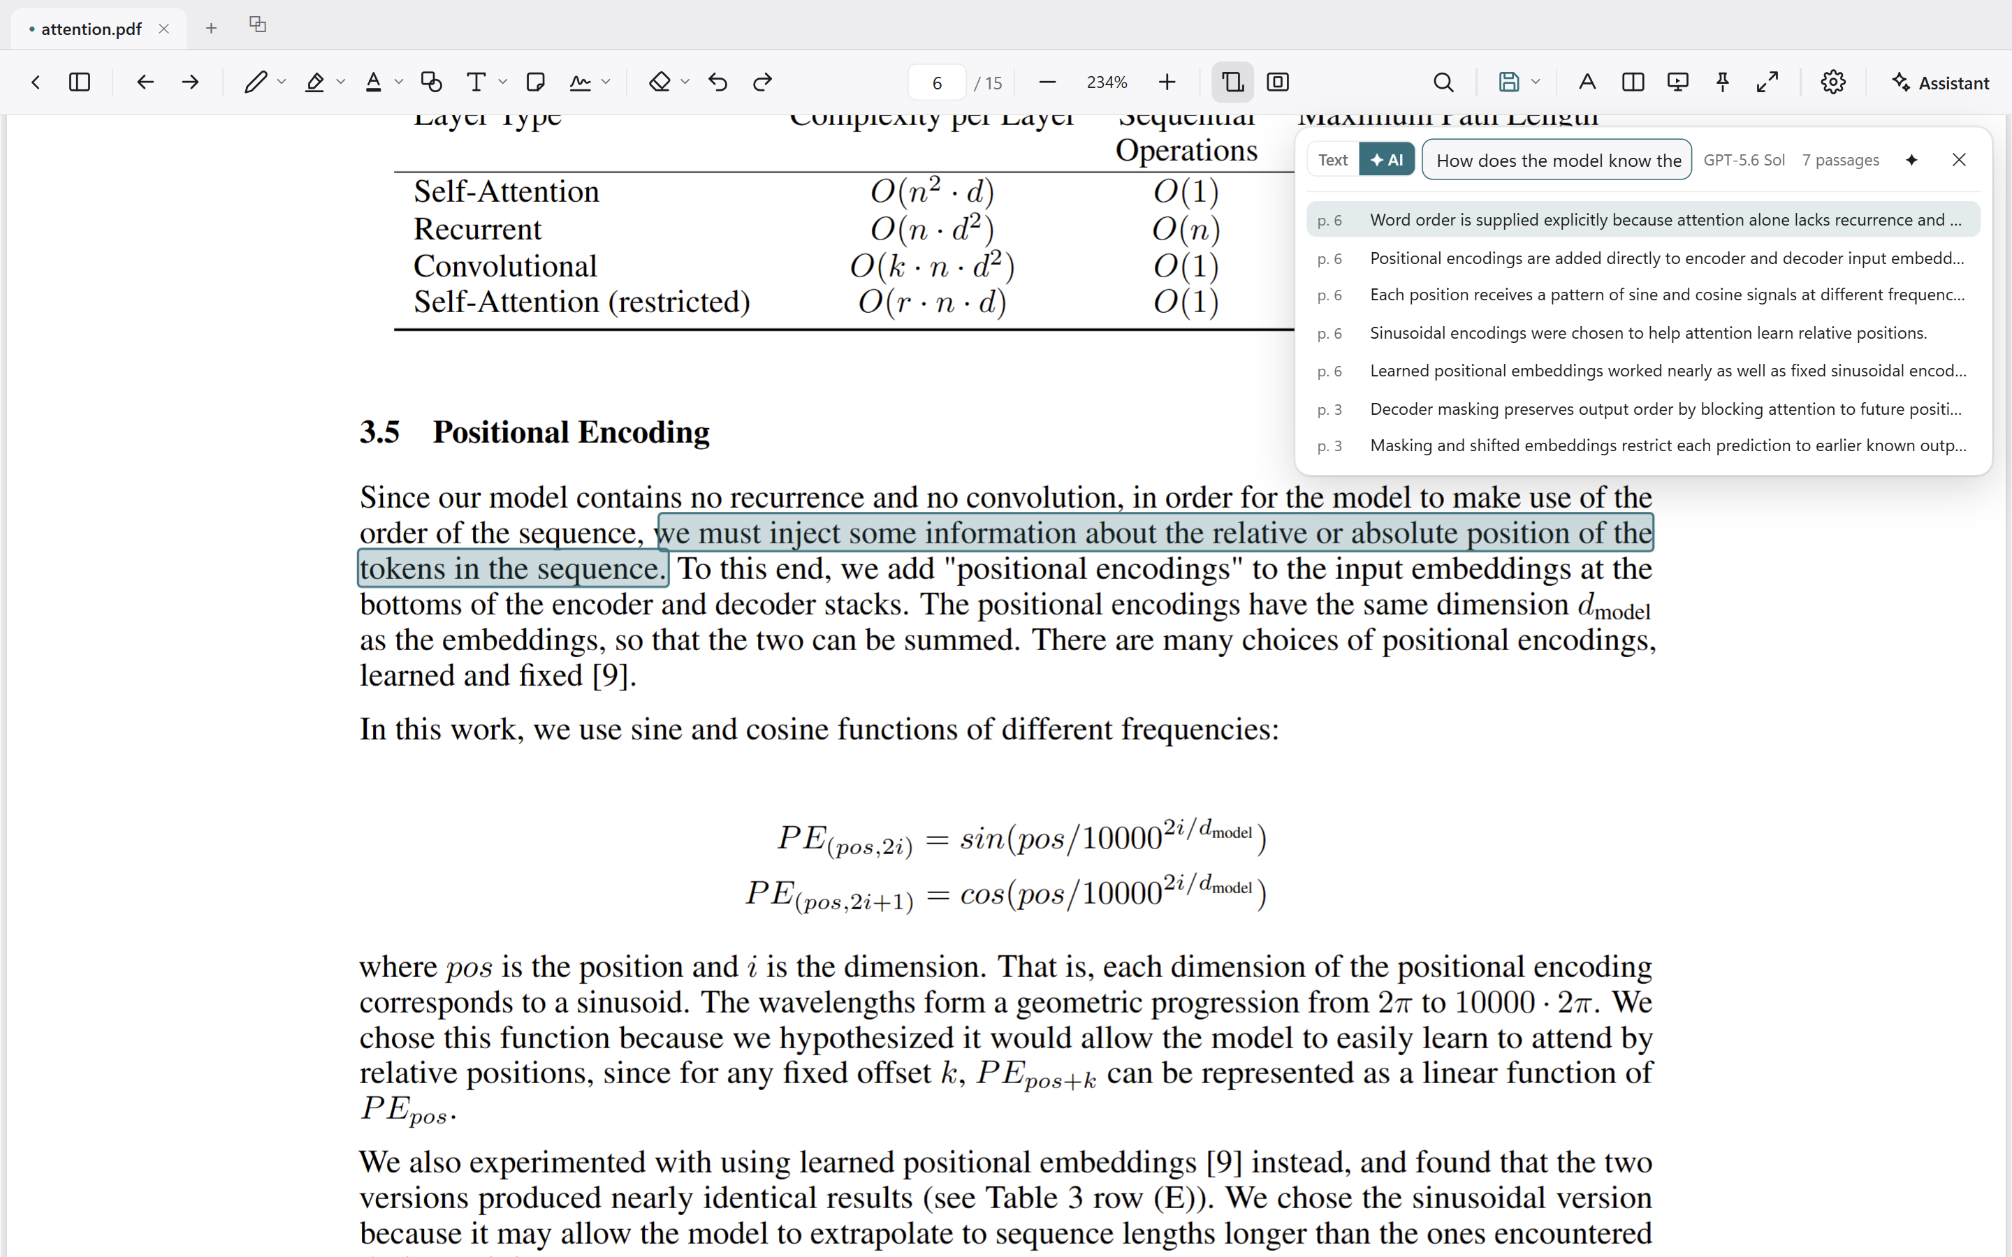Open save options dropdown

pyautogui.click(x=1536, y=82)
